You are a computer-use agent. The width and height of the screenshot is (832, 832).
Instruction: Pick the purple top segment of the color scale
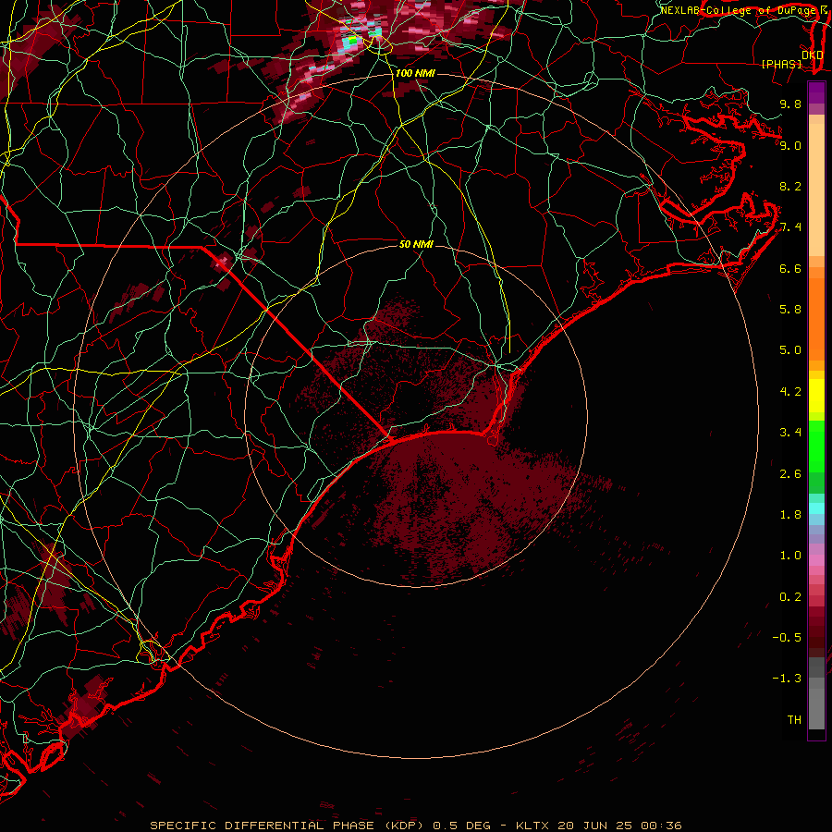coord(816,92)
